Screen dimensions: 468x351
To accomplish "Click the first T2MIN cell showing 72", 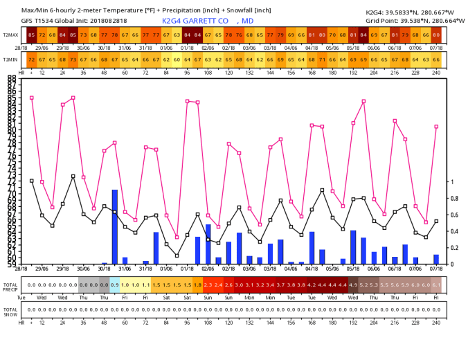I will click(x=31, y=60).
